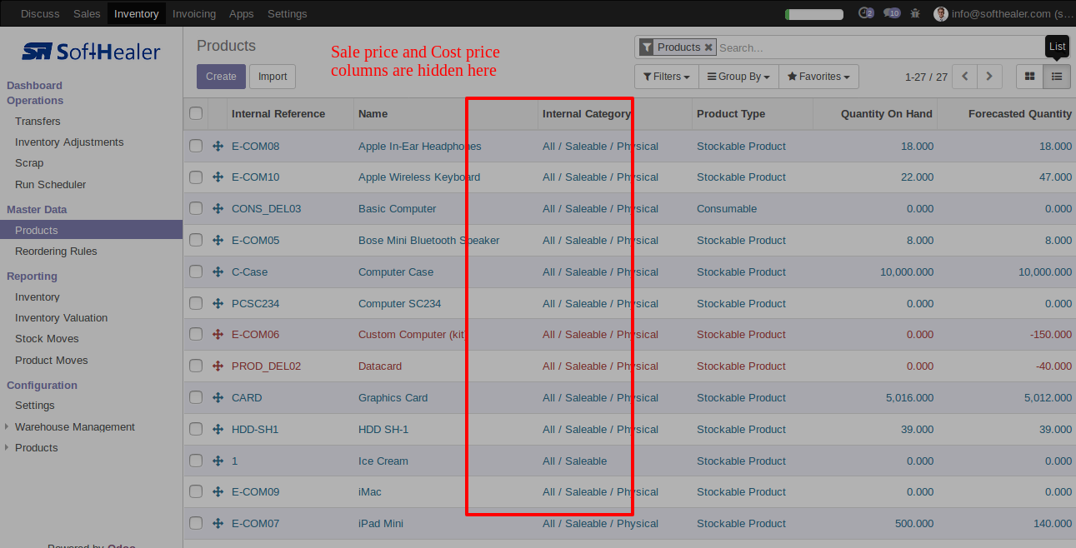Open debug bug icon in top bar
Viewport: 1076px width, 548px height.
coord(916,13)
